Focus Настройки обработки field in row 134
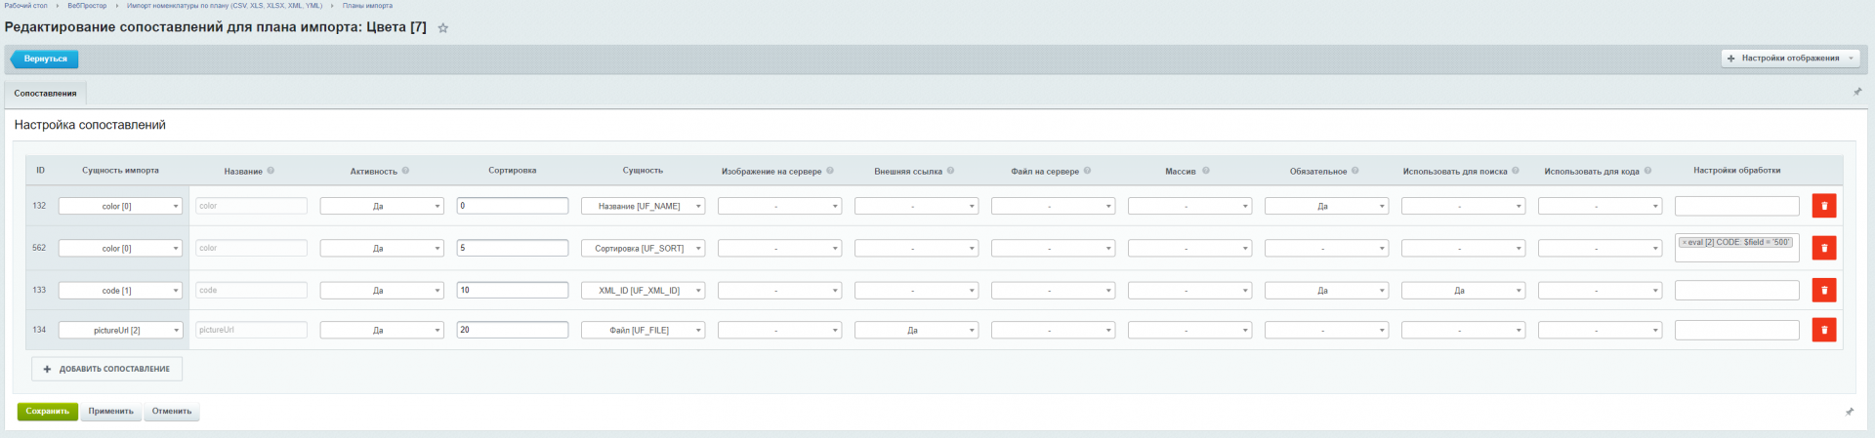Image resolution: width=1875 pixels, height=438 pixels. click(1736, 330)
